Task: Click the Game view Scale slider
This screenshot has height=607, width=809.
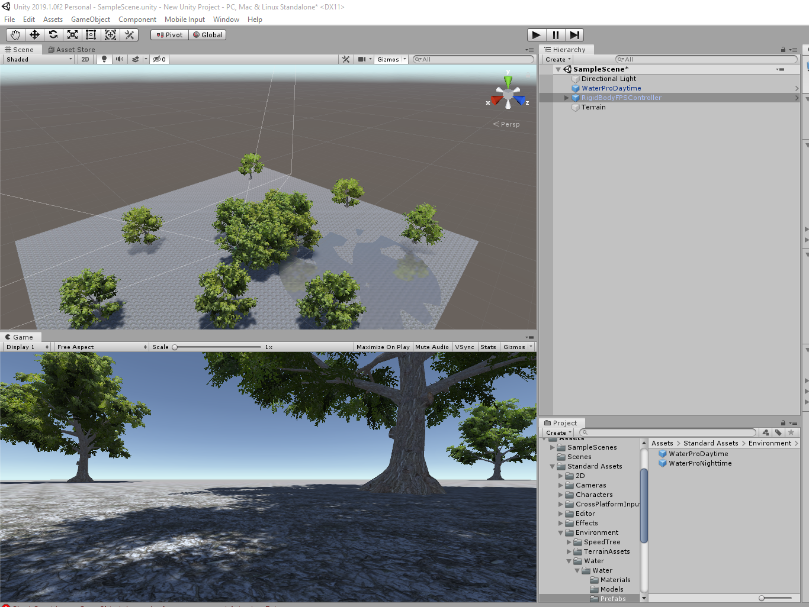Action: coord(217,347)
